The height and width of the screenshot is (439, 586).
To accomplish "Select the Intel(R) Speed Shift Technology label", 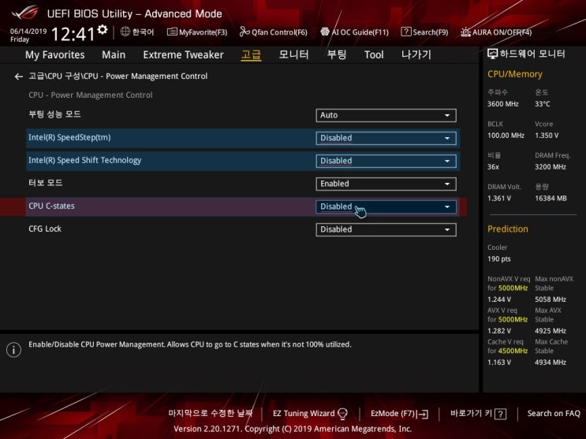I will click(x=85, y=160).
